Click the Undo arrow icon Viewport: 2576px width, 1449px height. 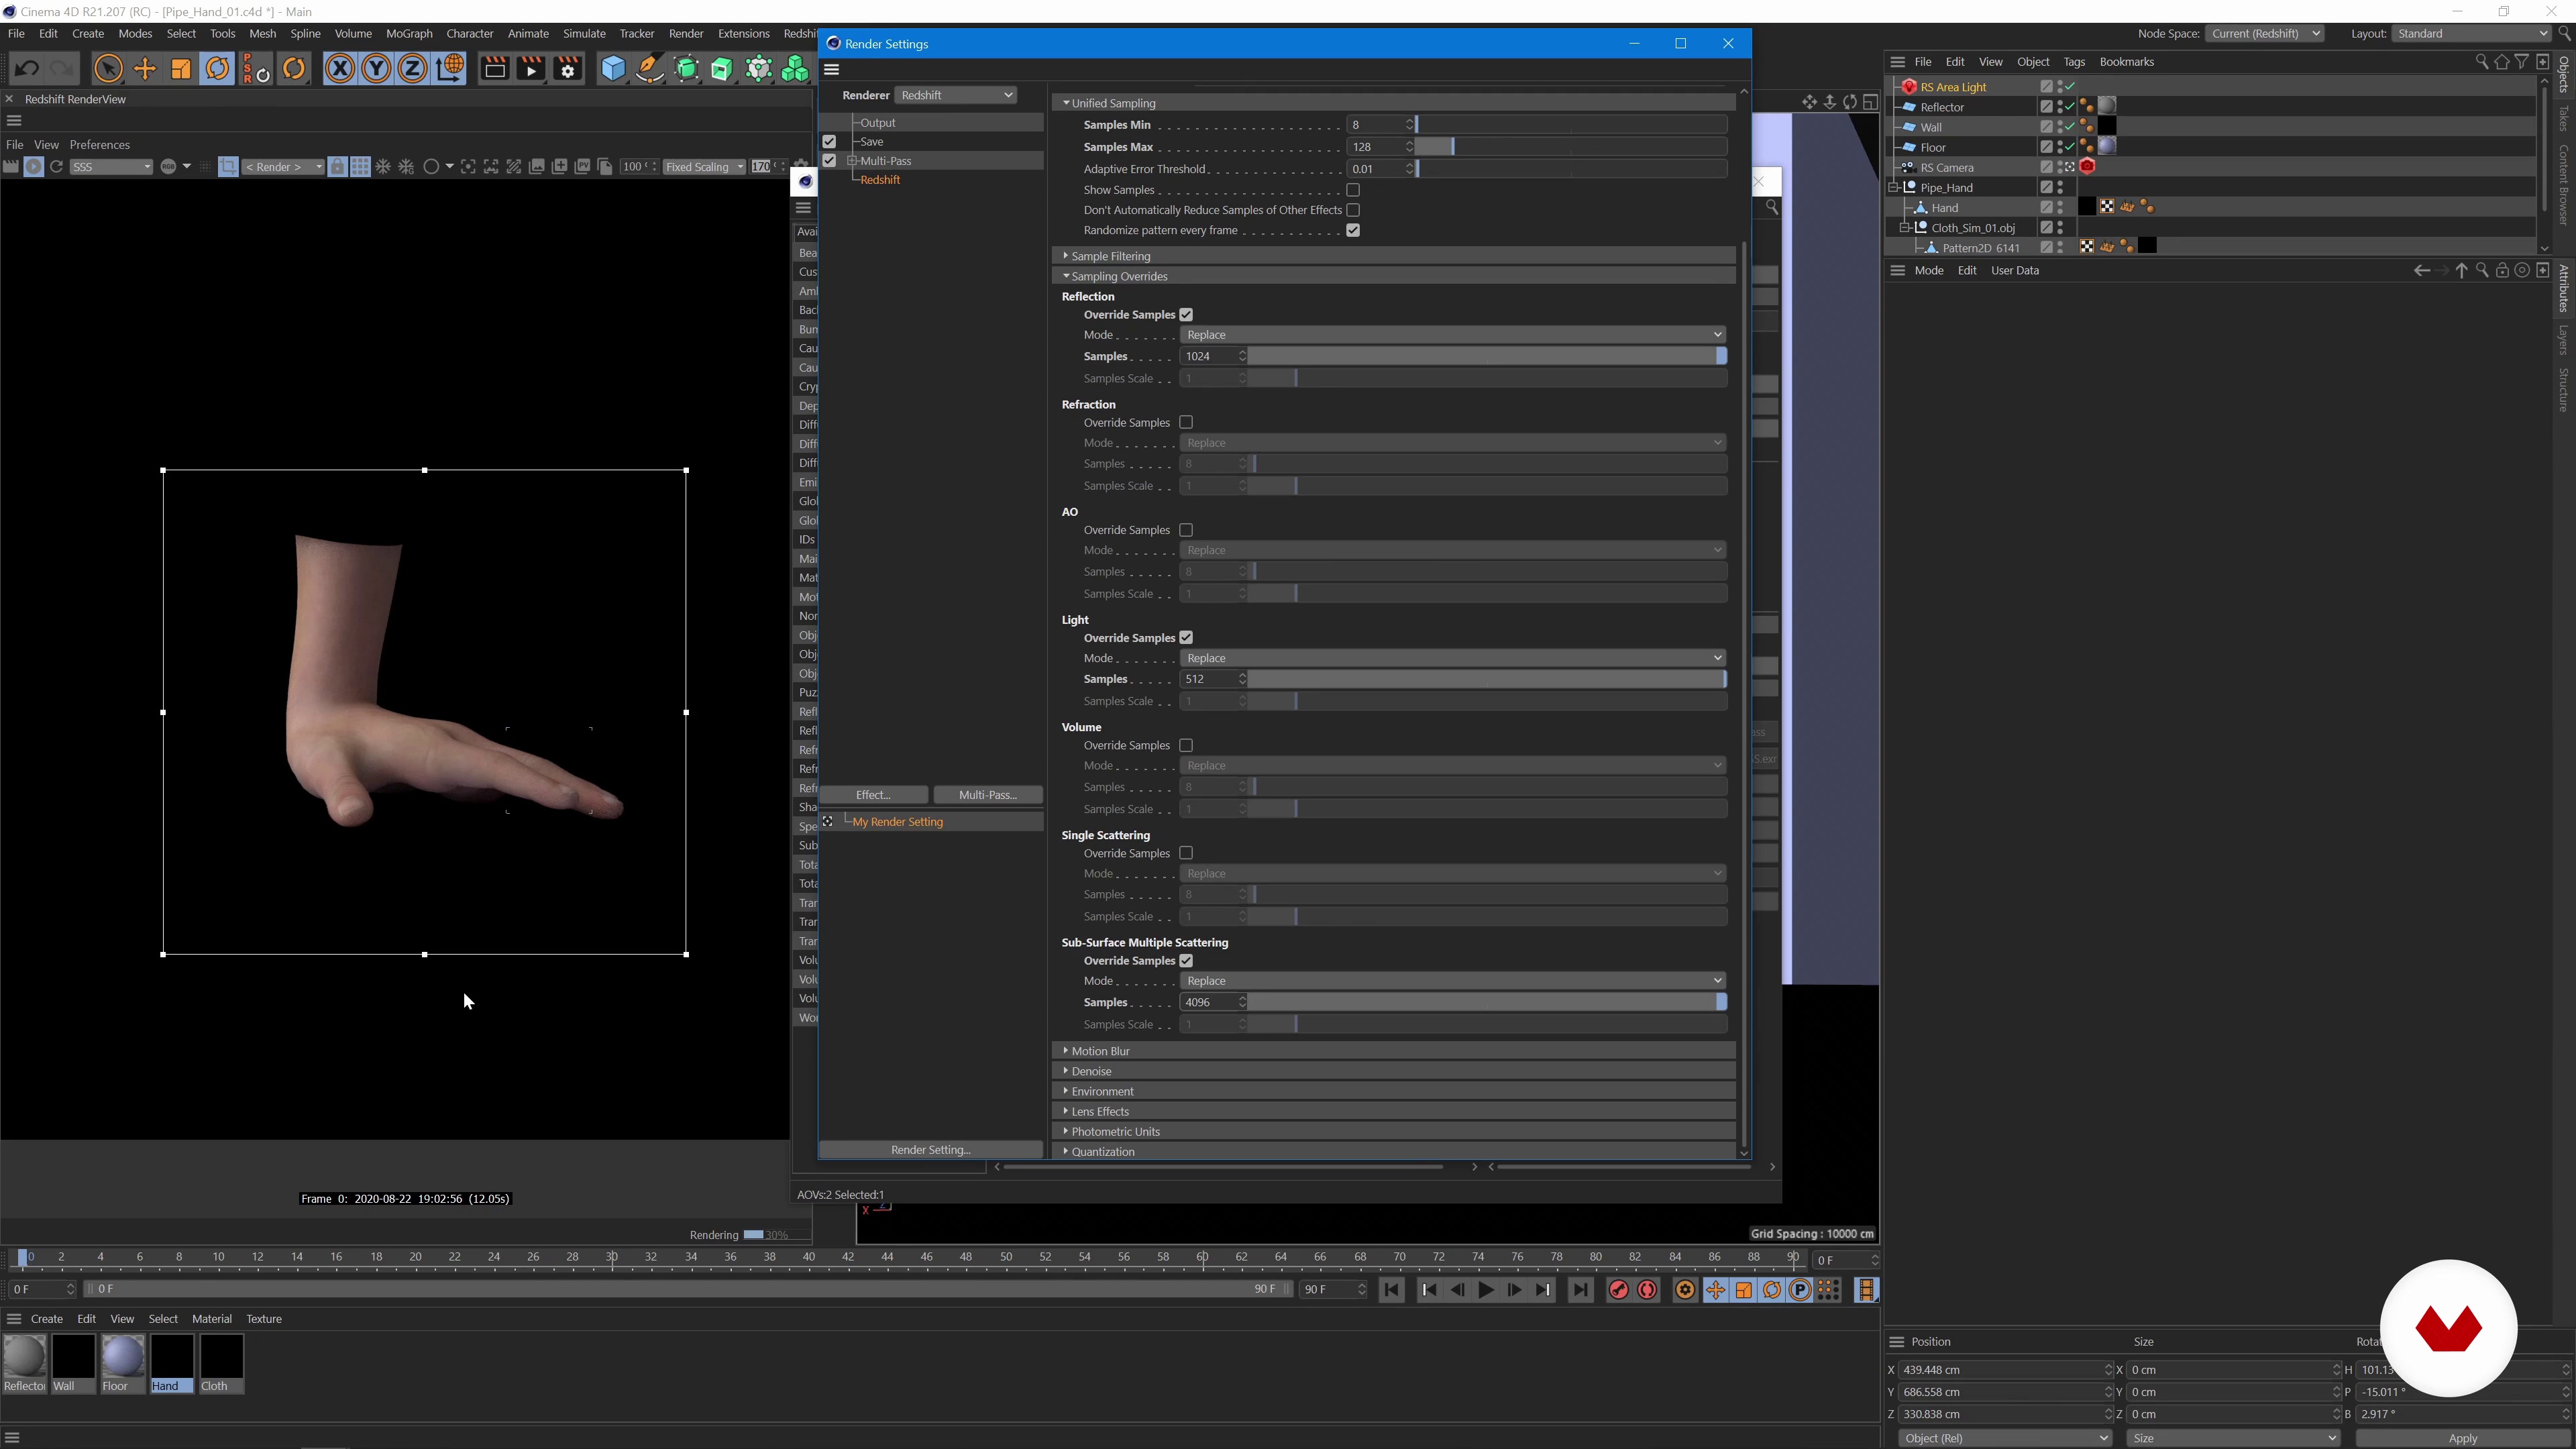pyautogui.click(x=27, y=69)
